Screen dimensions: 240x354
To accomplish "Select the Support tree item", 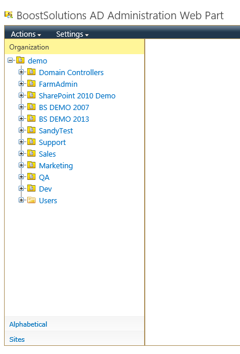I will (x=52, y=143).
